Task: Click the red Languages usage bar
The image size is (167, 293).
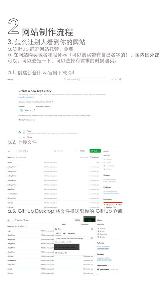Action: pyautogui.click(x=113, y=202)
